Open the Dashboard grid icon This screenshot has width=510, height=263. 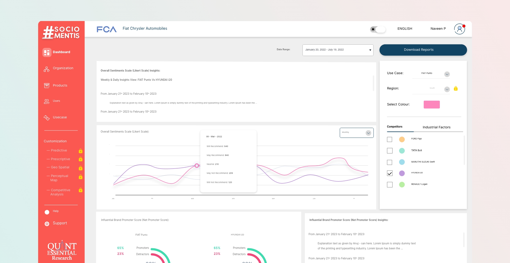point(47,52)
